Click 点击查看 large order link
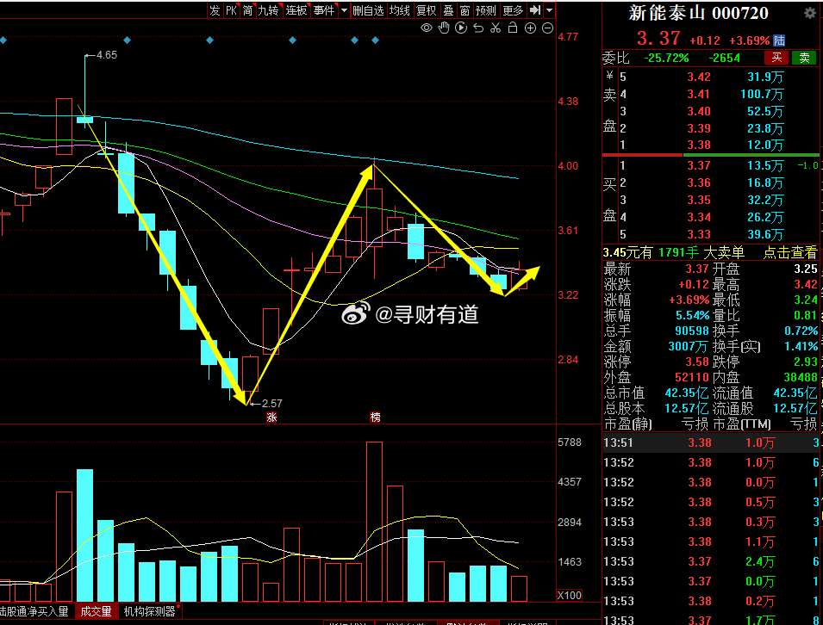Screen dimensions: 823x625 point(789,252)
